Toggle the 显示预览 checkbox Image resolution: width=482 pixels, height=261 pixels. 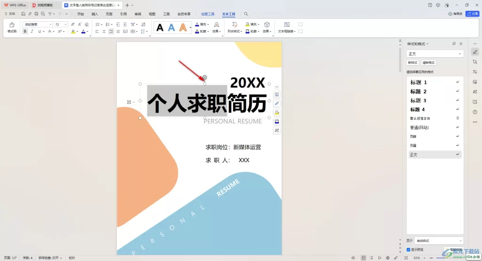(408, 250)
